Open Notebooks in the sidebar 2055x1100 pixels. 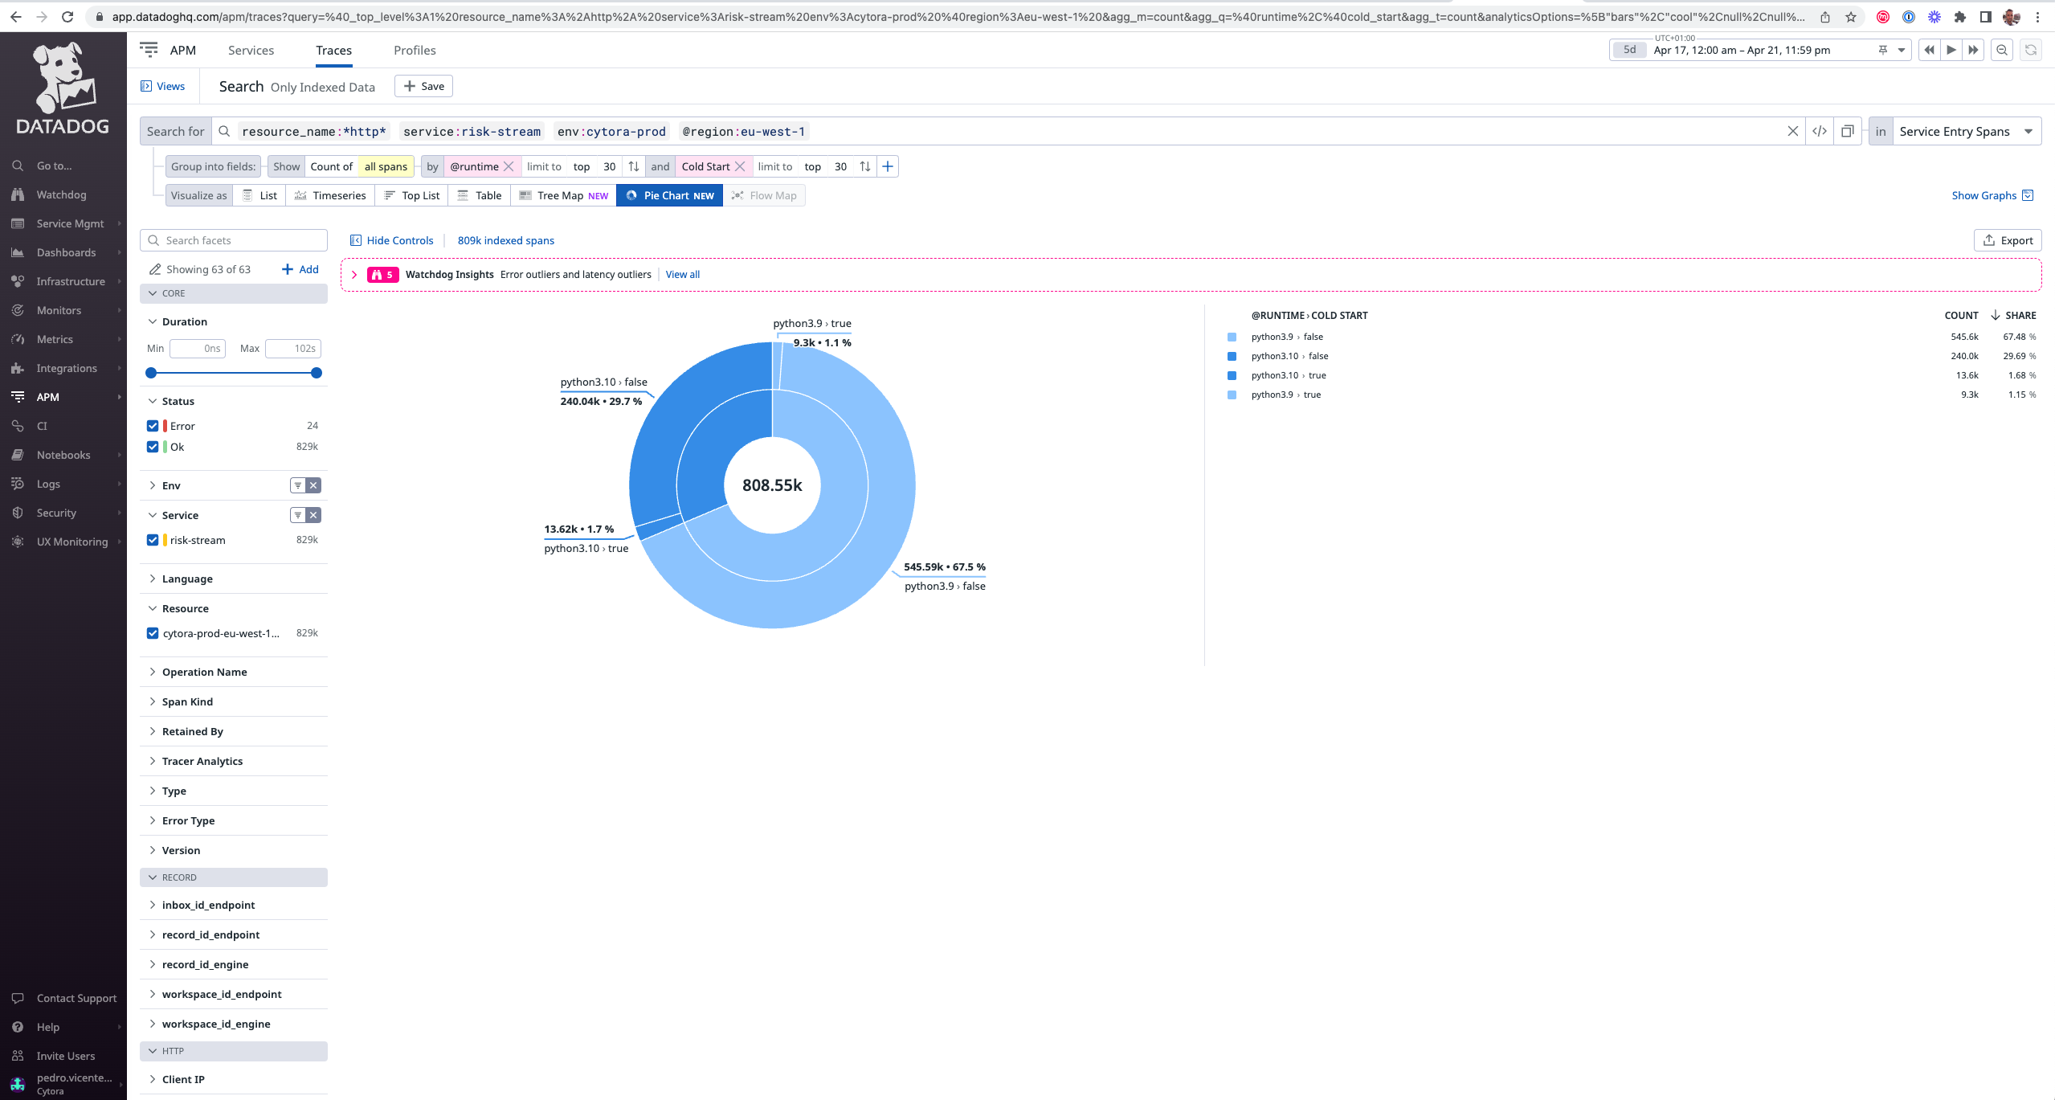point(63,455)
